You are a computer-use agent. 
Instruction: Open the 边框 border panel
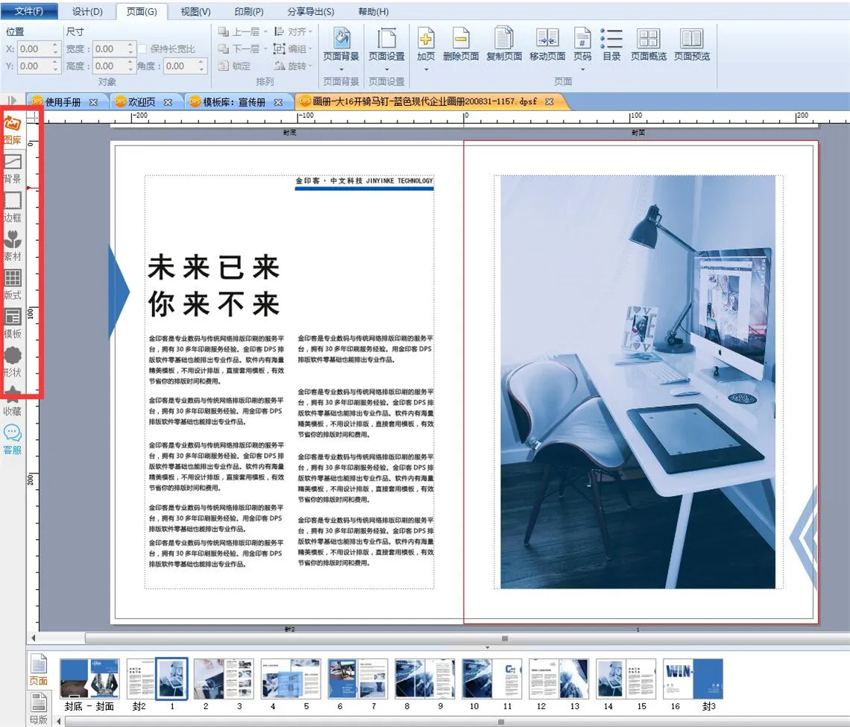(13, 207)
